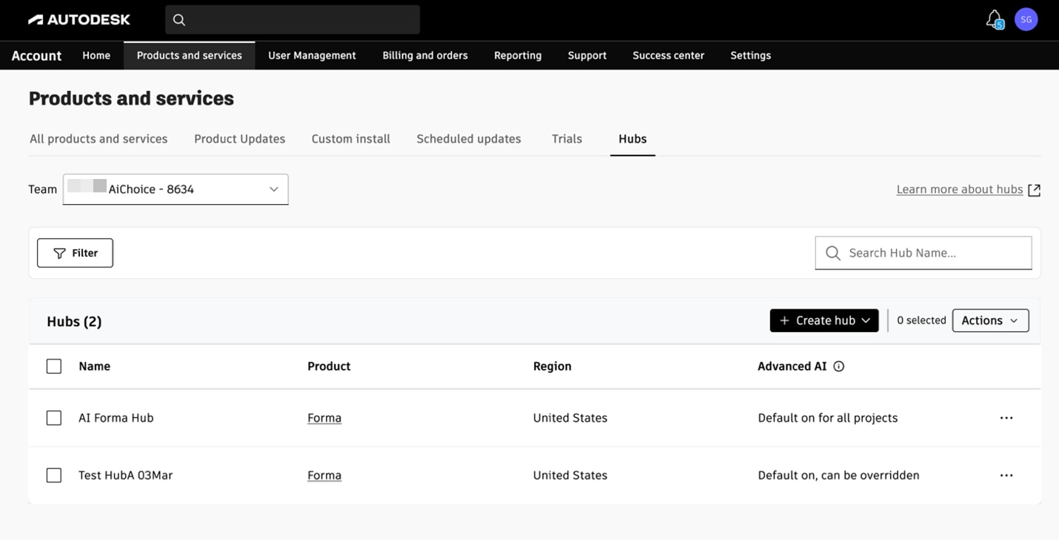The width and height of the screenshot is (1059, 540).
Task: Open more options for AI Forma Hub
Action: pyautogui.click(x=1006, y=418)
